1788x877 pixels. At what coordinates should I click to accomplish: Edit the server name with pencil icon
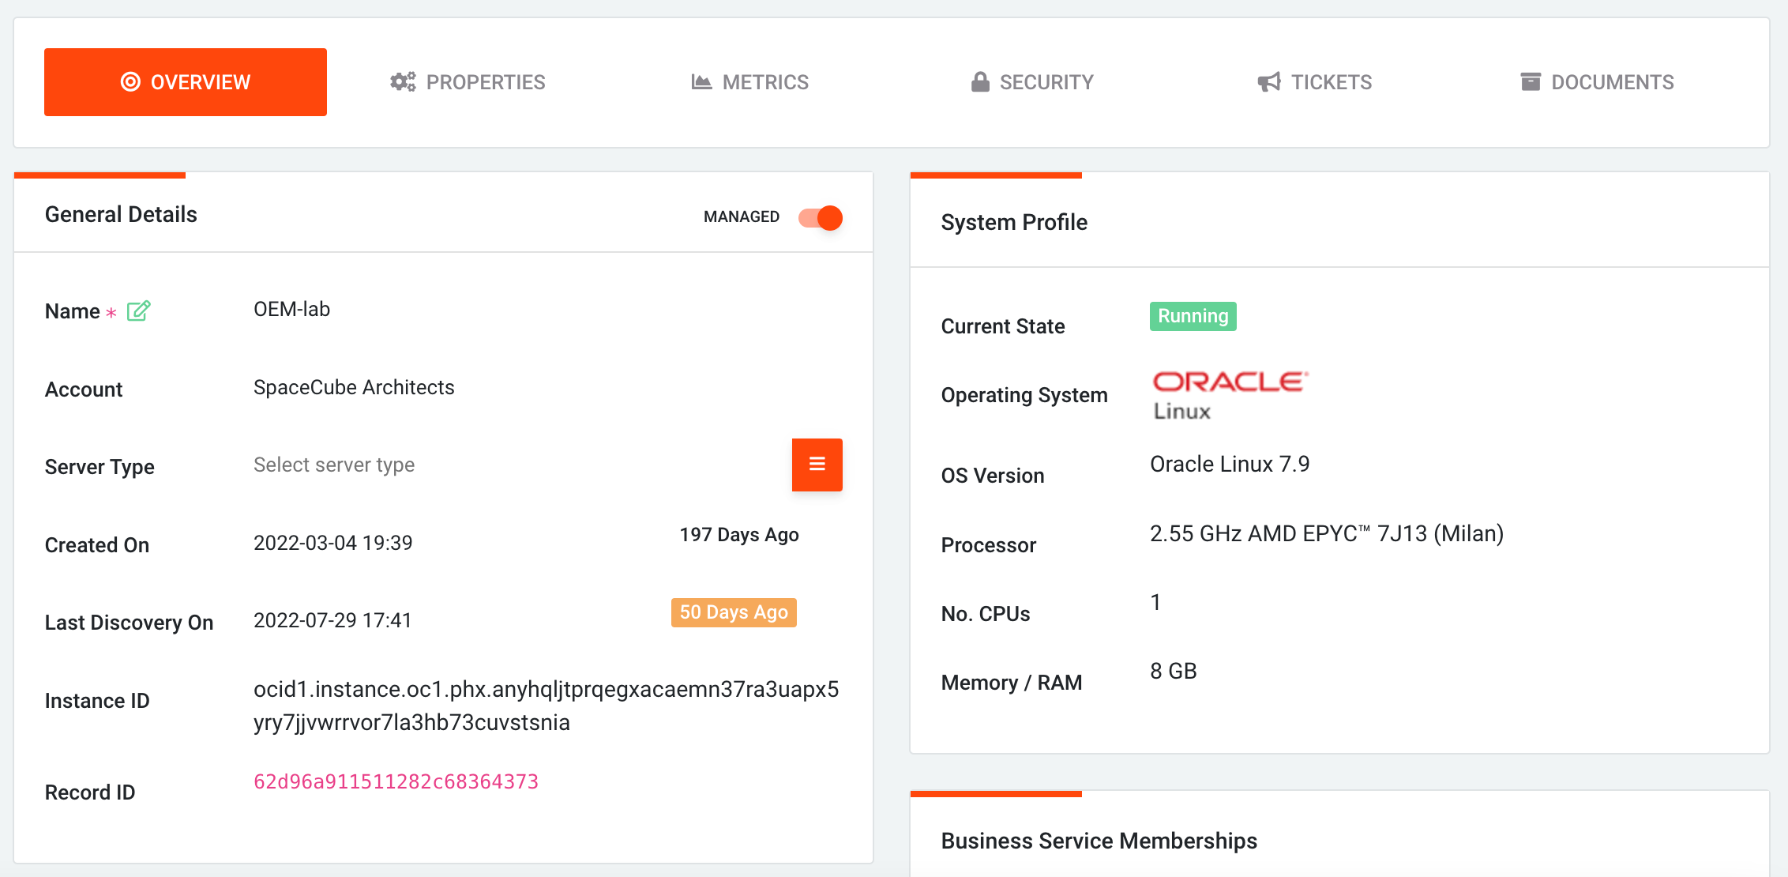click(138, 311)
